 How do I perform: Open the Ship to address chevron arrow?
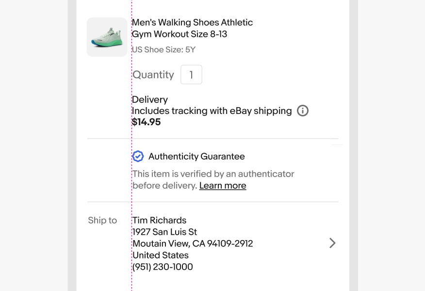coord(332,243)
